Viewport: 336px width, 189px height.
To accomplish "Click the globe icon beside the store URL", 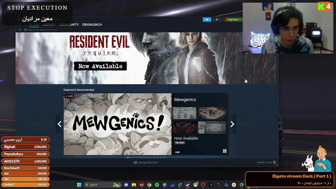I will pos(25,30).
